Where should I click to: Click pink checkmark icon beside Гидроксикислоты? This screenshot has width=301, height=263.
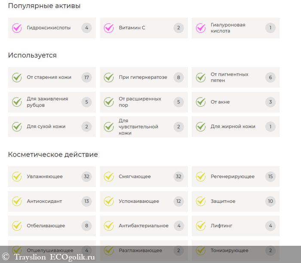(17, 28)
